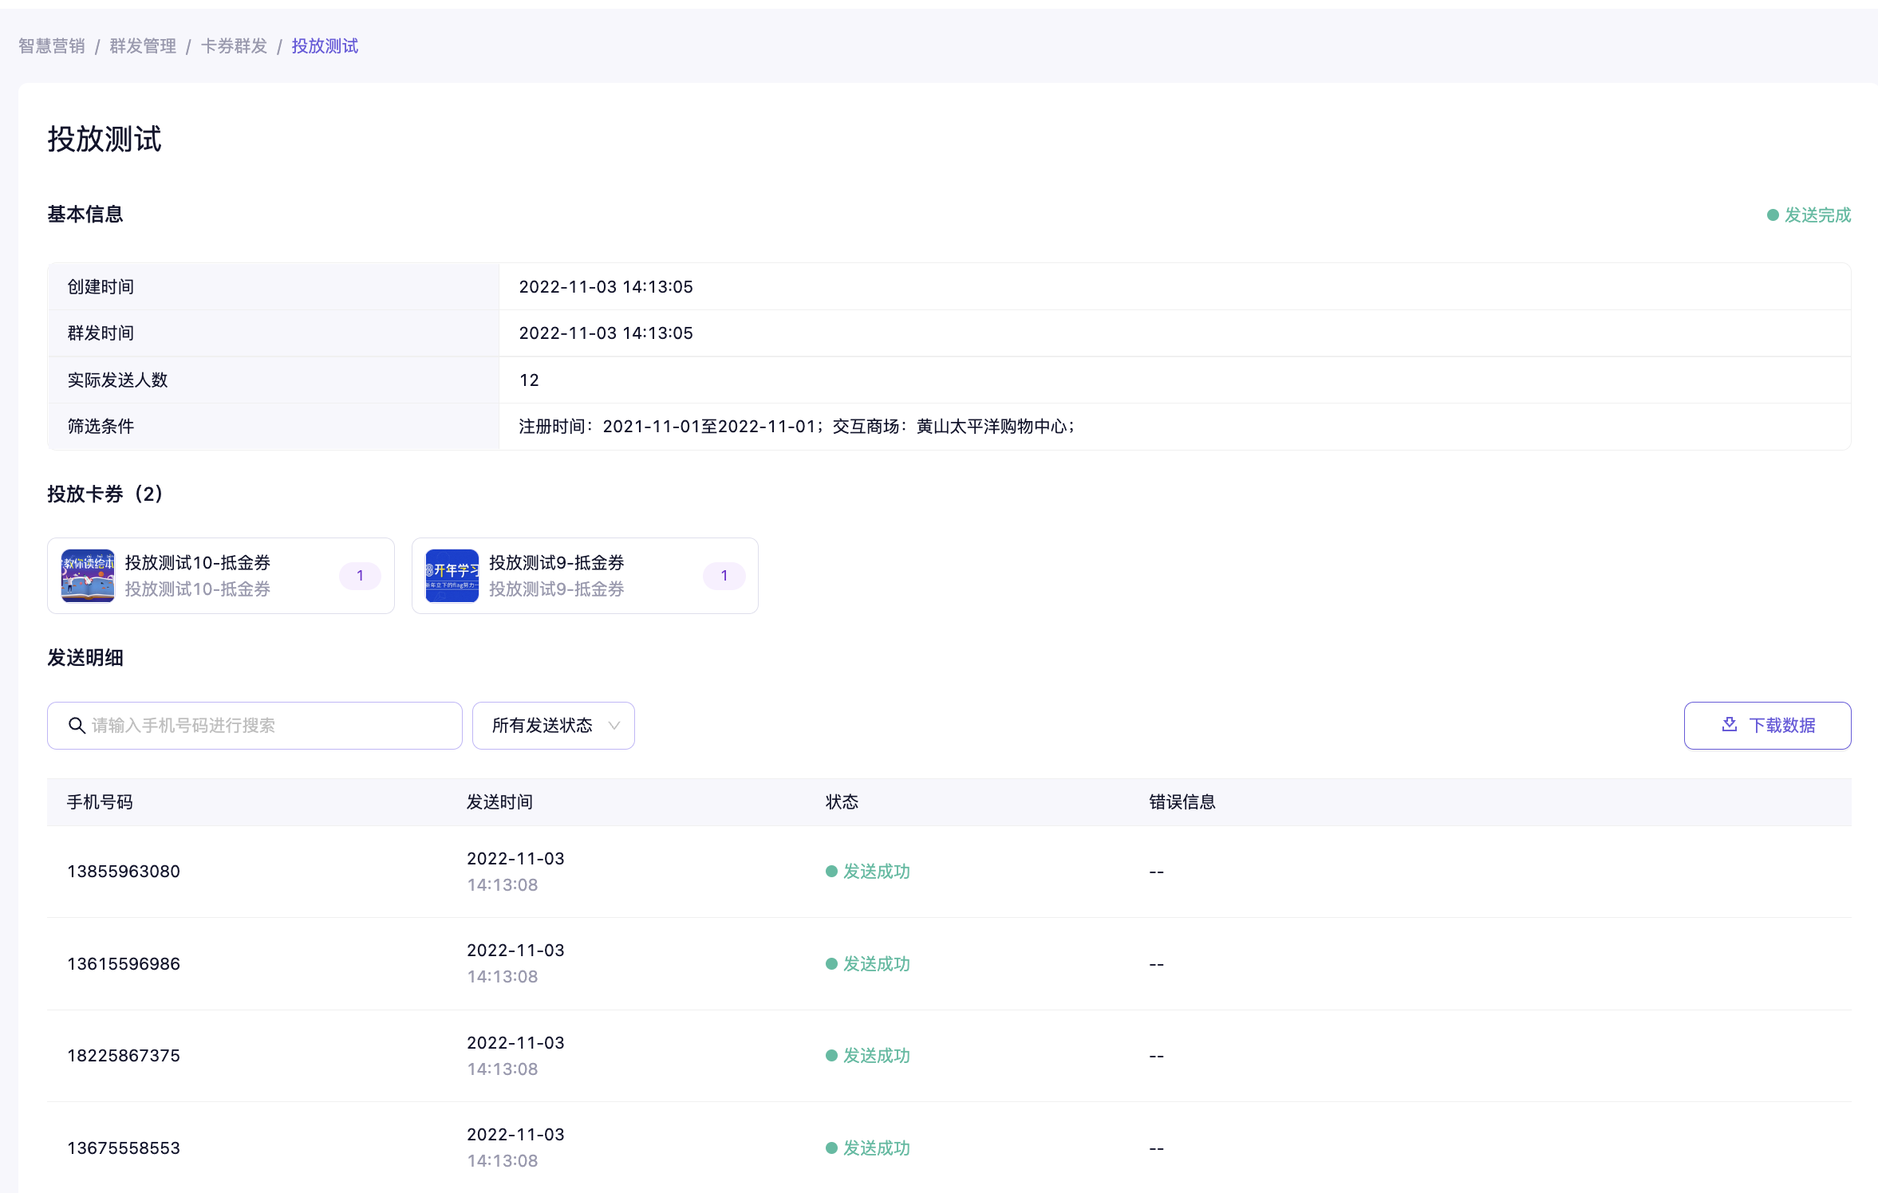Click the 发送时间 column header
The image size is (1878, 1193).
pos(499,802)
